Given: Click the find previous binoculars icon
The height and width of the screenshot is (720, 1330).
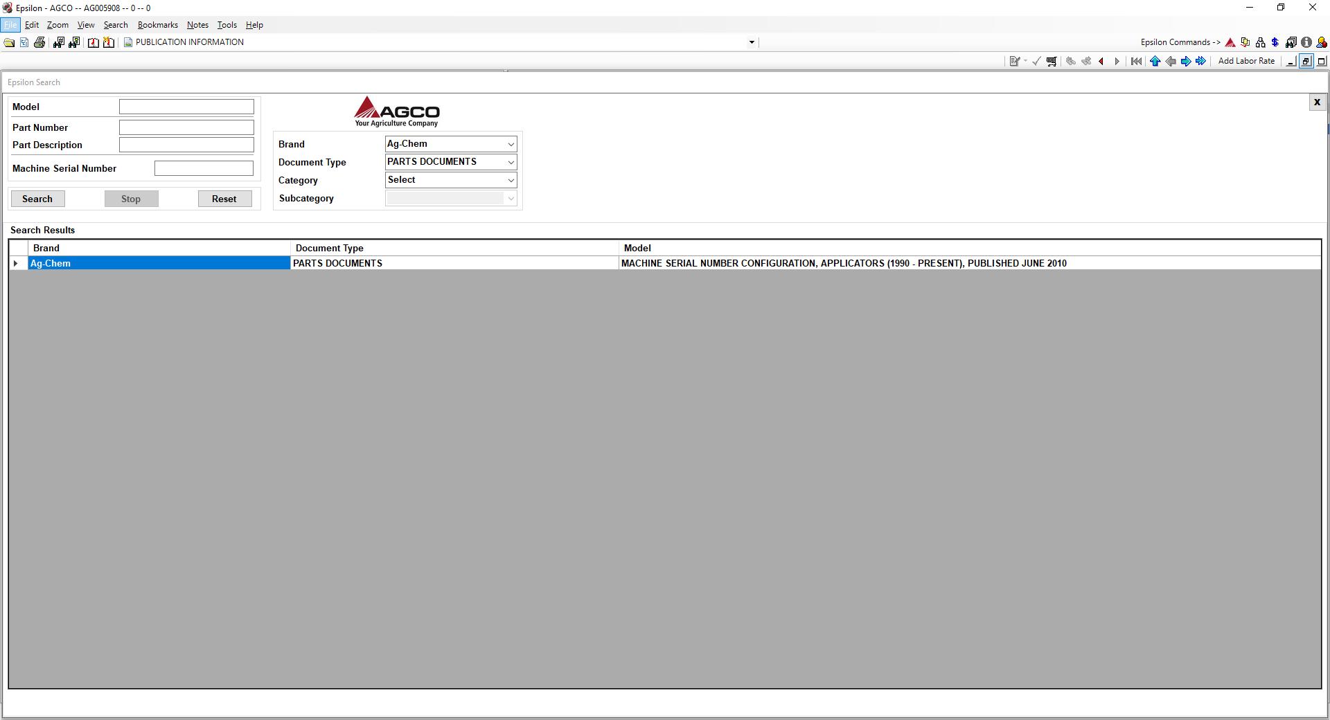Looking at the screenshot, I should click(1071, 61).
